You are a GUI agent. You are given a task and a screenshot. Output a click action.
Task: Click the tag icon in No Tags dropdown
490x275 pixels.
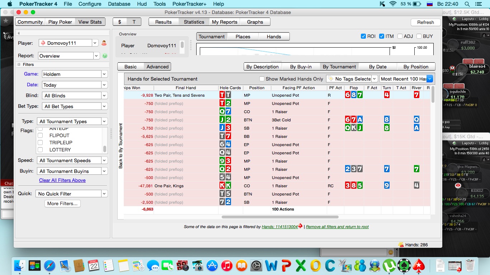click(x=330, y=79)
